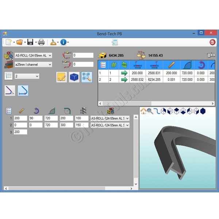The image size is (219, 219).
Task: Toggle the zoom-to-fit magnifier button
Action: 87,77
